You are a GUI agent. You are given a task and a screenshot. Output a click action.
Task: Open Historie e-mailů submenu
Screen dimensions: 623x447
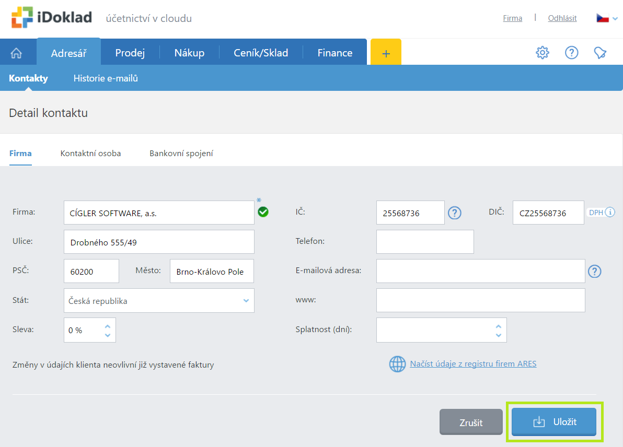(106, 78)
